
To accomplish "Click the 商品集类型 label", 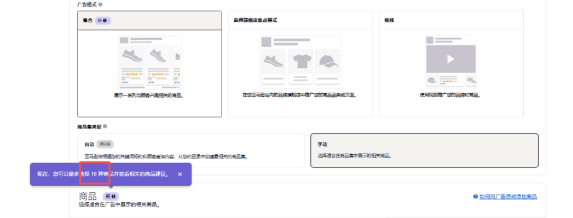I will (x=89, y=126).
